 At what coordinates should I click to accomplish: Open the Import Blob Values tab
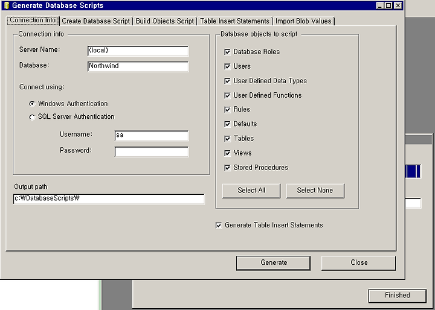(x=303, y=21)
